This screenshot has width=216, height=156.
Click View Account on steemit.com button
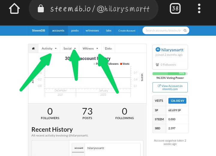(x=170, y=87)
